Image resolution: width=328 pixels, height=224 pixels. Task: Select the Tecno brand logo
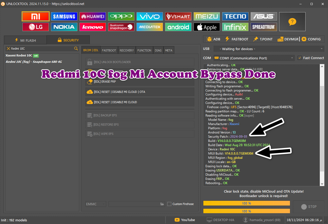pyautogui.click(x=235, y=16)
